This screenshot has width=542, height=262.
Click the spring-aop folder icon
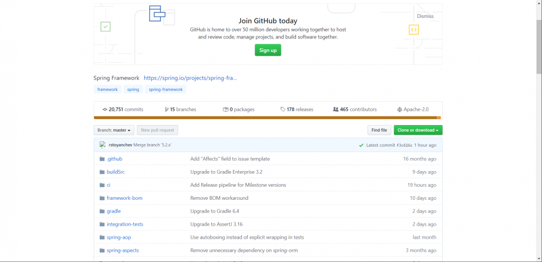(102, 238)
